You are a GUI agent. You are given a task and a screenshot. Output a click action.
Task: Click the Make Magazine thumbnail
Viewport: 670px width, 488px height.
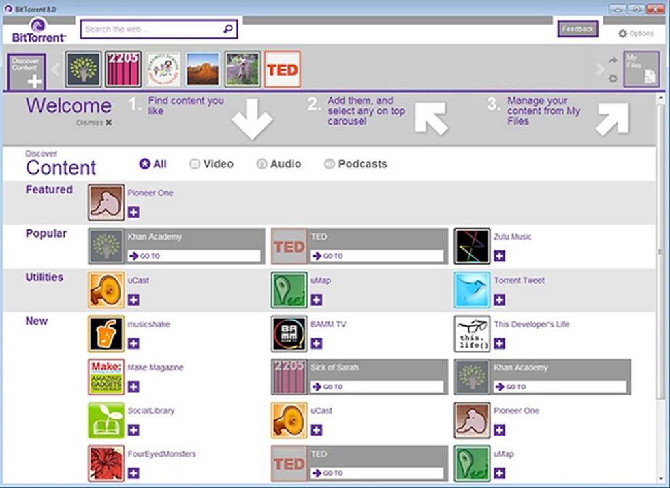click(106, 377)
